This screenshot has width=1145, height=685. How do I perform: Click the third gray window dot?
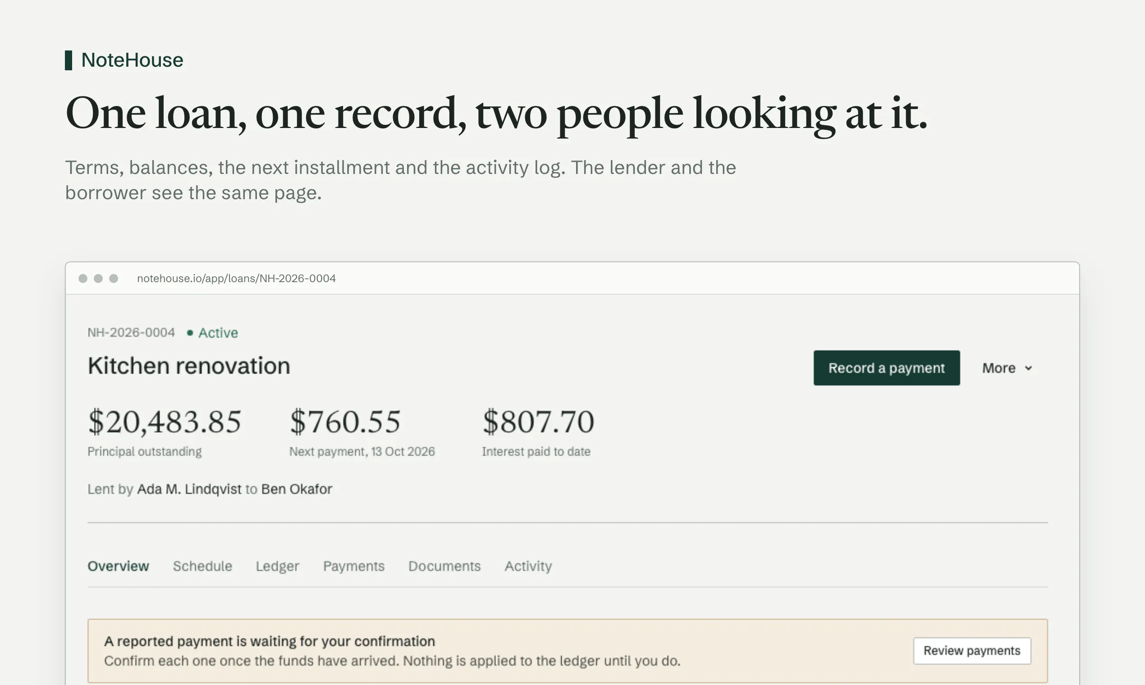(x=114, y=279)
